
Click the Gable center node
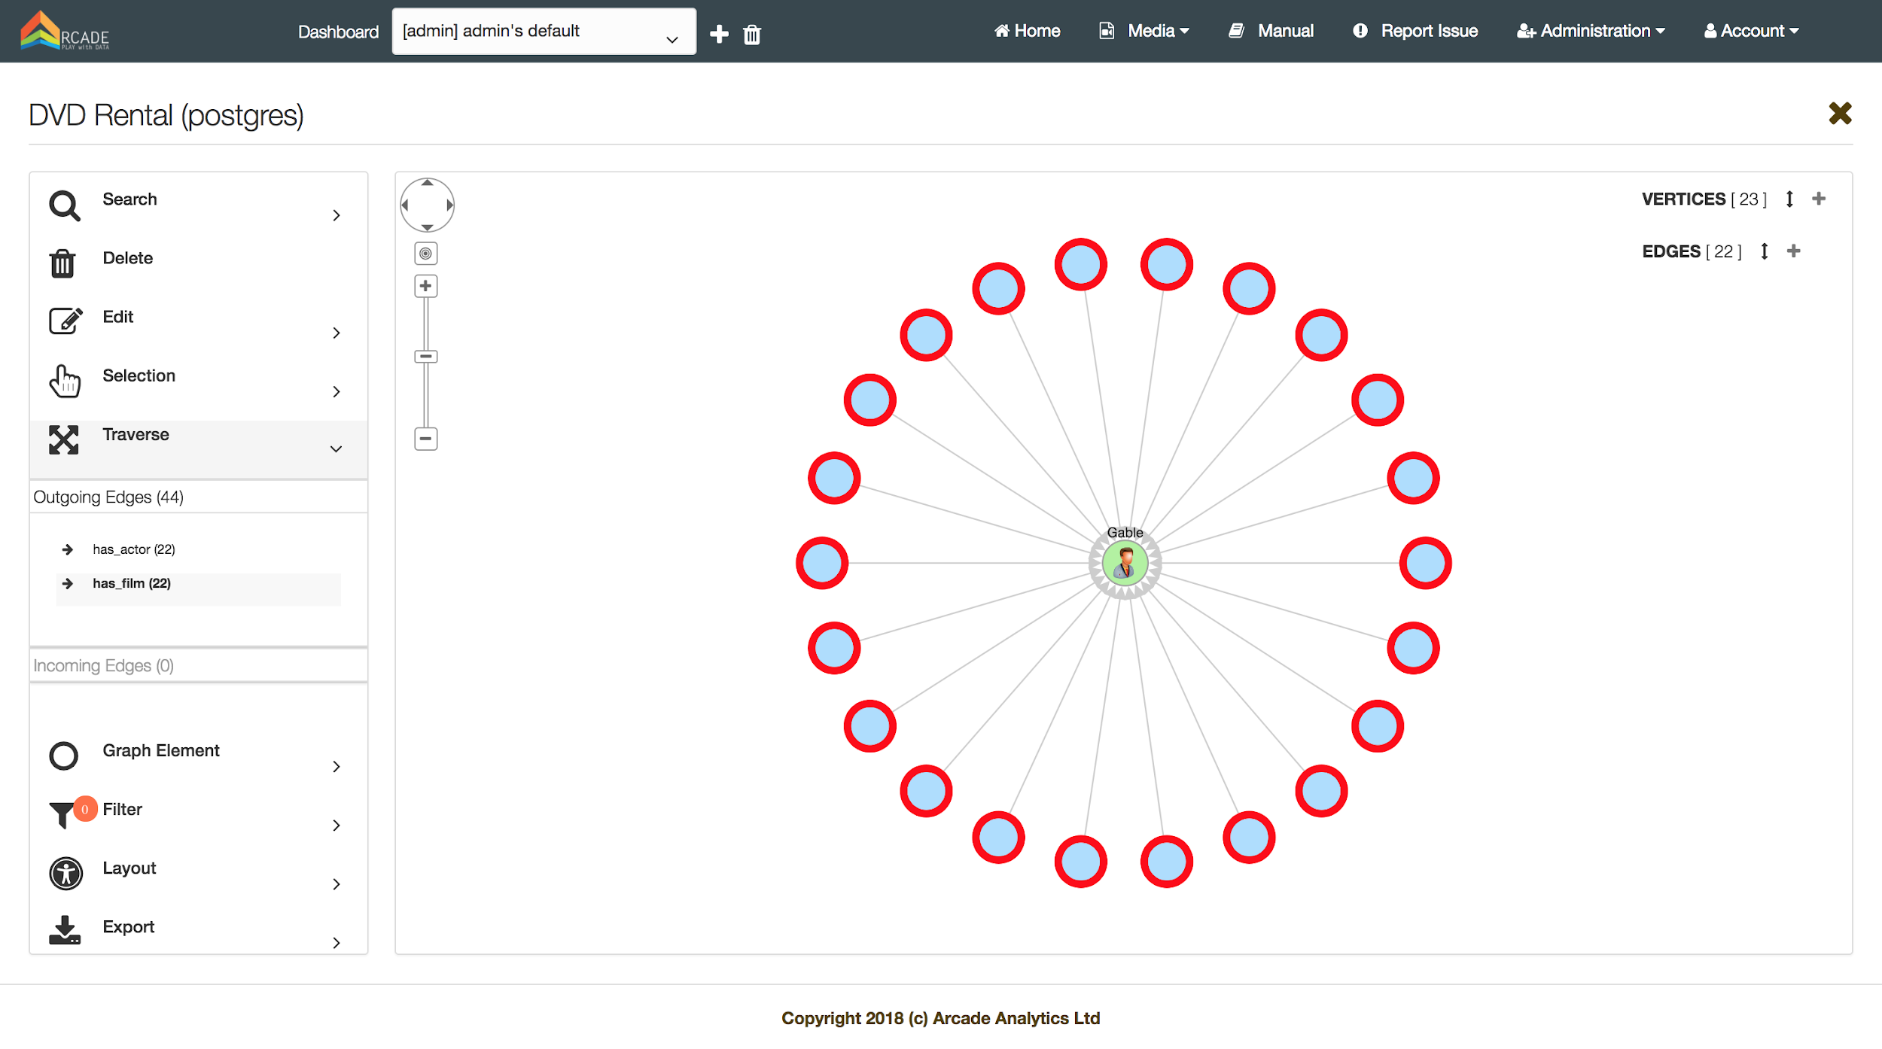pos(1125,564)
